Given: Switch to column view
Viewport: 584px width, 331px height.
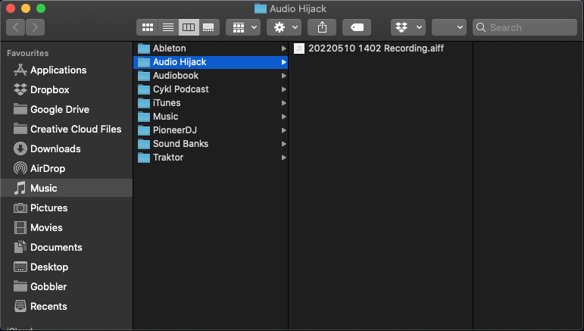Looking at the screenshot, I should point(189,27).
